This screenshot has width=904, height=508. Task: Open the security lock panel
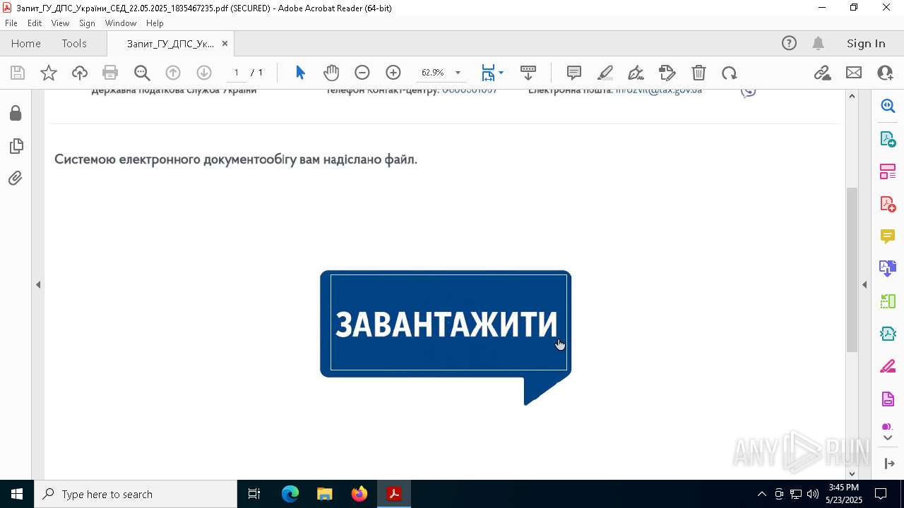(x=16, y=114)
